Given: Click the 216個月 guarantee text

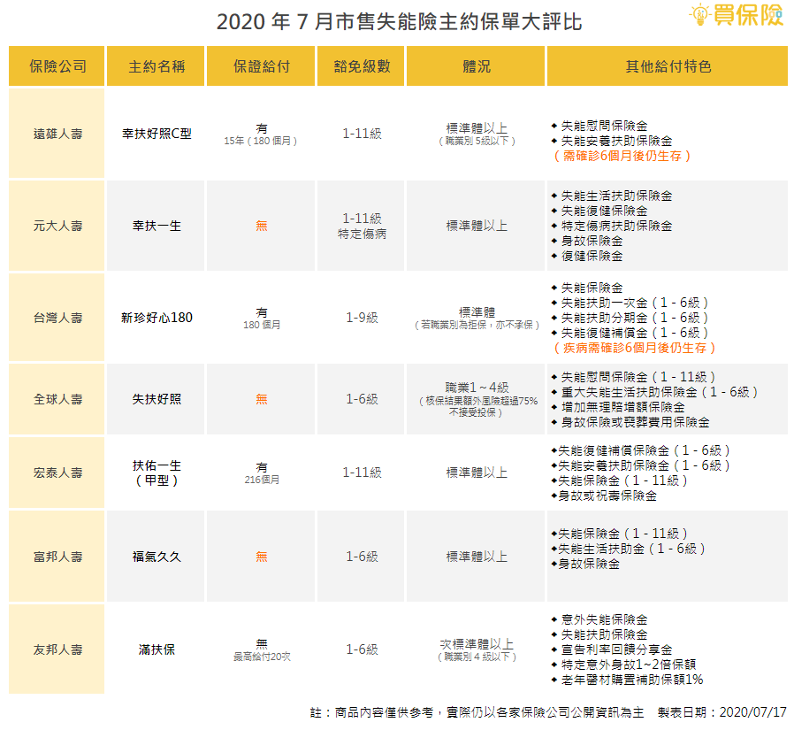Looking at the screenshot, I should 262,480.
